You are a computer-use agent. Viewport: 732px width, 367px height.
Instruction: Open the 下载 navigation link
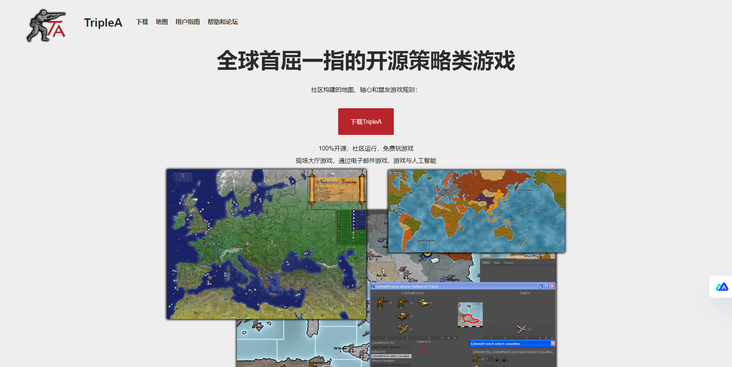coord(142,22)
